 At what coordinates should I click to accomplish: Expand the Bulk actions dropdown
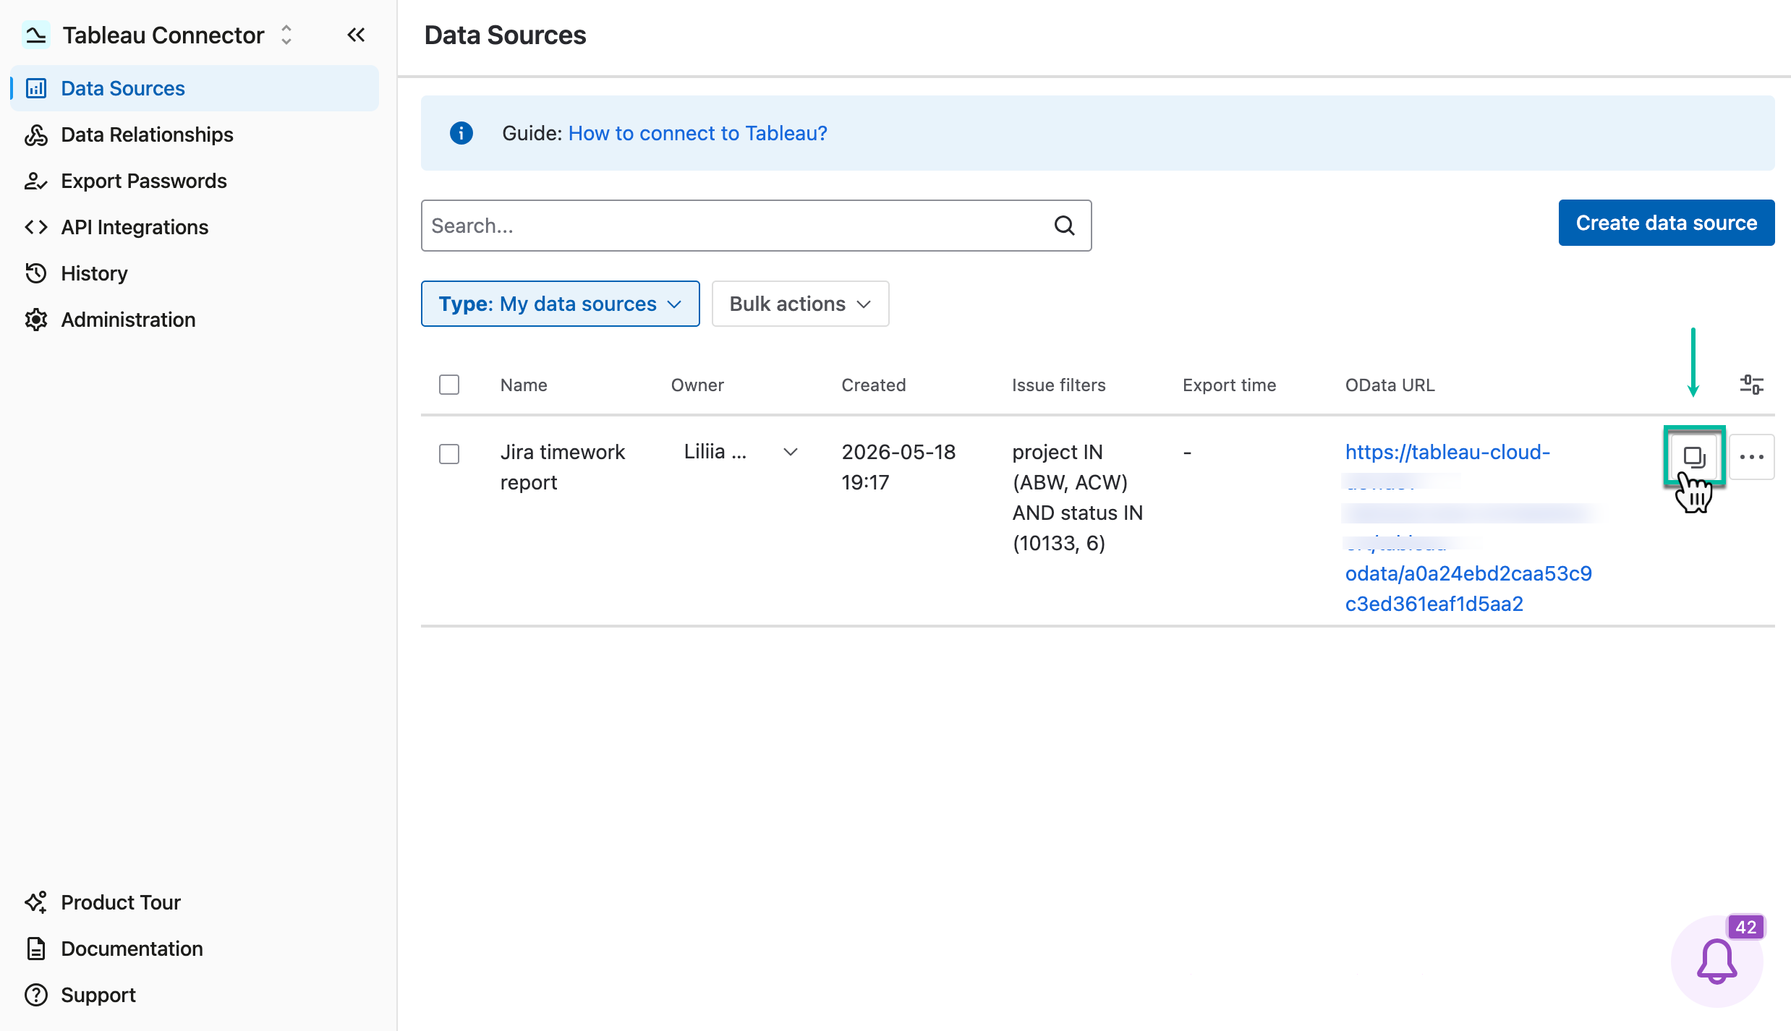coord(801,304)
